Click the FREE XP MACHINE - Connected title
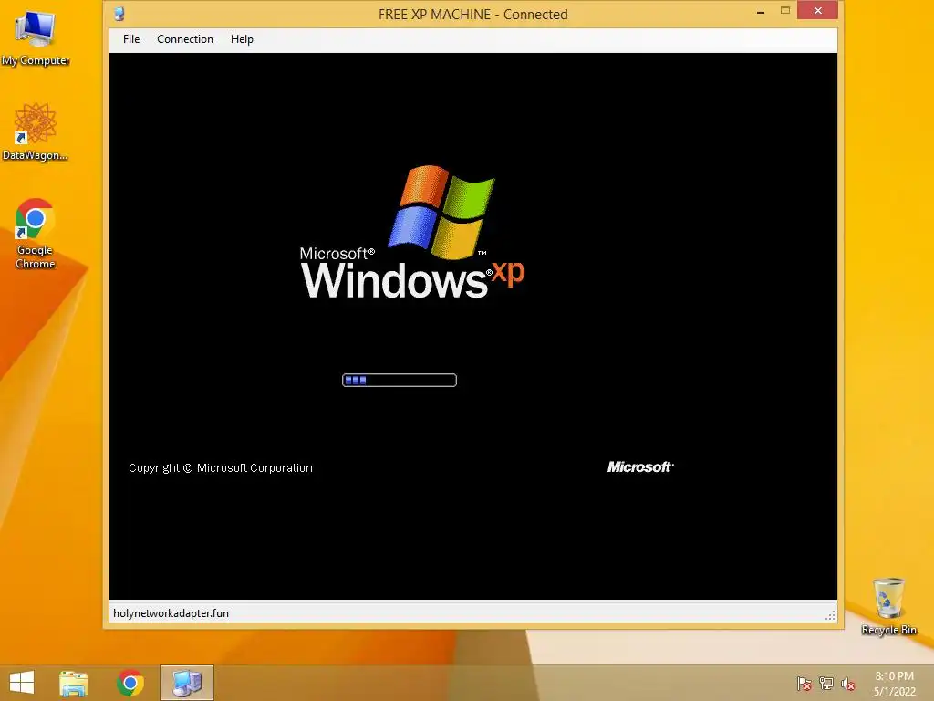Screen dimensions: 934x701 [473, 15]
